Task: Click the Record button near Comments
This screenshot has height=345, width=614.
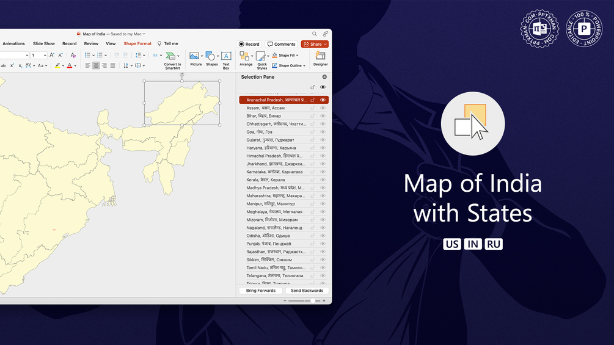Action: tap(249, 44)
